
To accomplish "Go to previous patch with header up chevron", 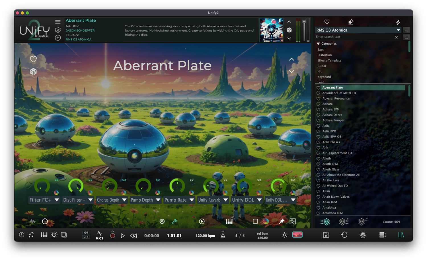I will [x=289, y=22].
